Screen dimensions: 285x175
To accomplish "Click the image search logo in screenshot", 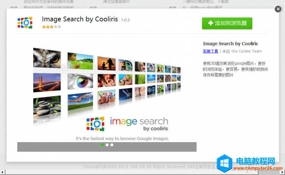I will tap(127, 124).
